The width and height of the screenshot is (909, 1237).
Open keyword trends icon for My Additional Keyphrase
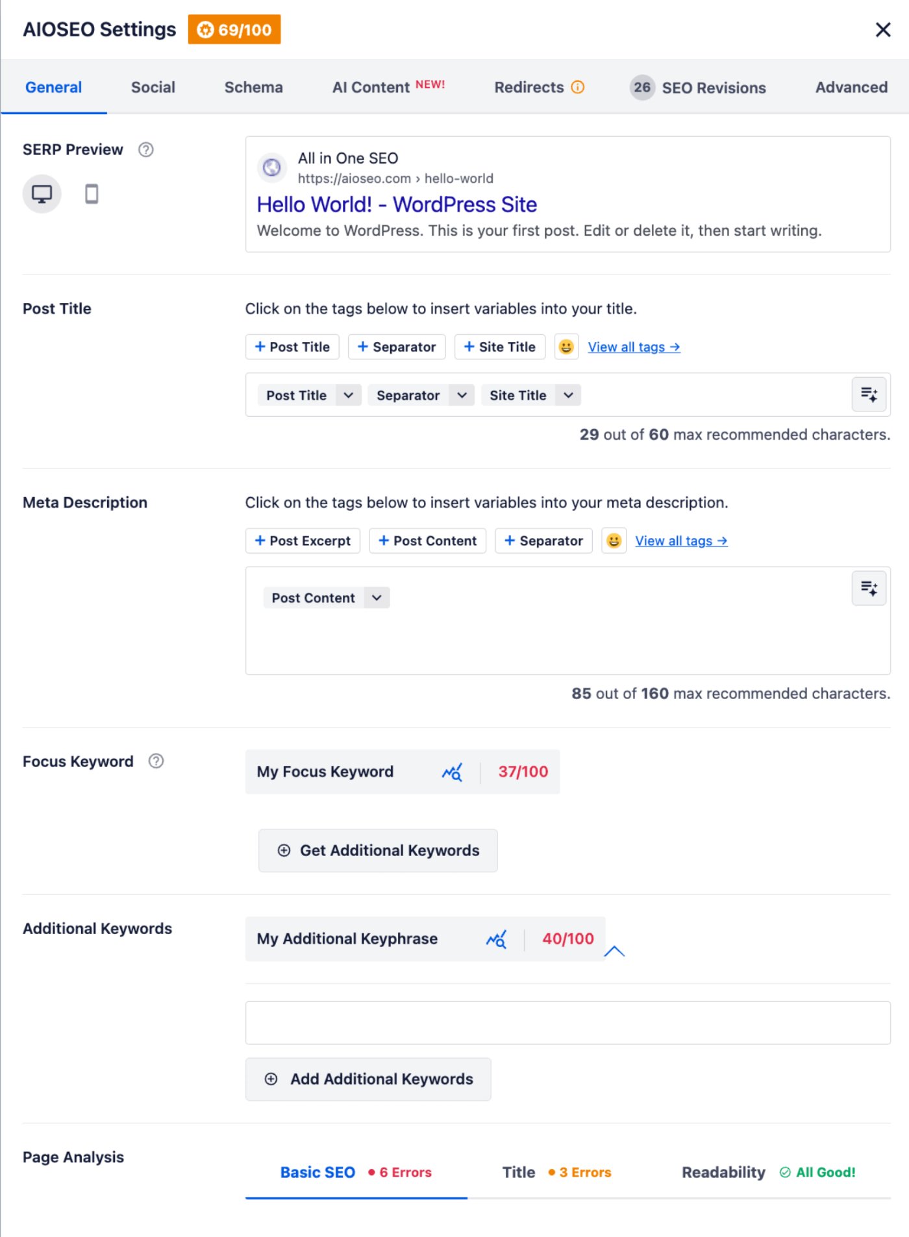[496, 939]
